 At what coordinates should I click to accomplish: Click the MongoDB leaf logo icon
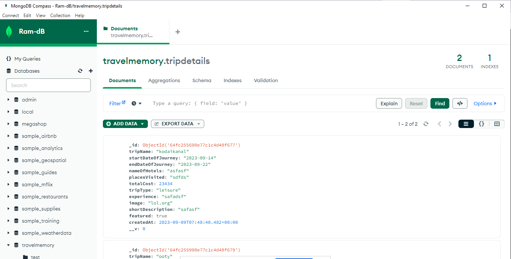coord(9,32)
